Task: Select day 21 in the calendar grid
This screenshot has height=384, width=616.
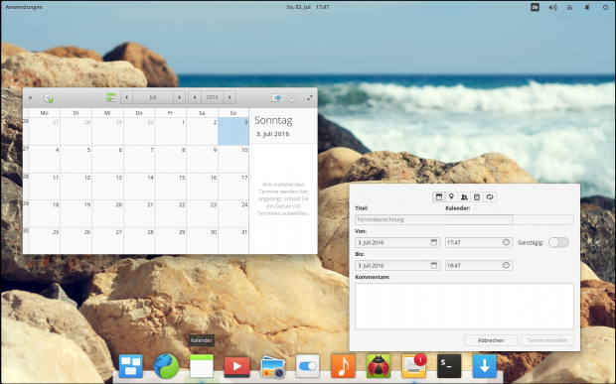Action: pos(139,213)
